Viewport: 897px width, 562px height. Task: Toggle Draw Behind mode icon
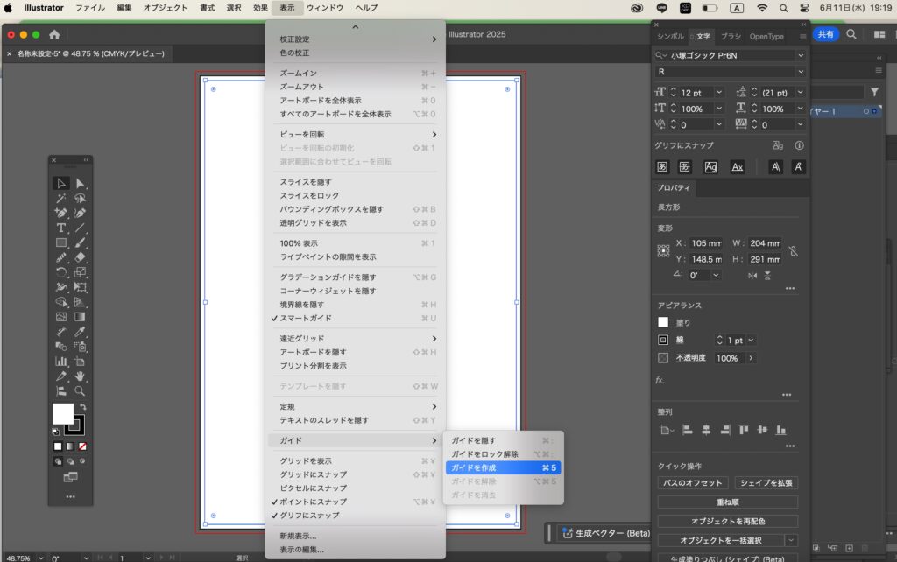point(70,461)
